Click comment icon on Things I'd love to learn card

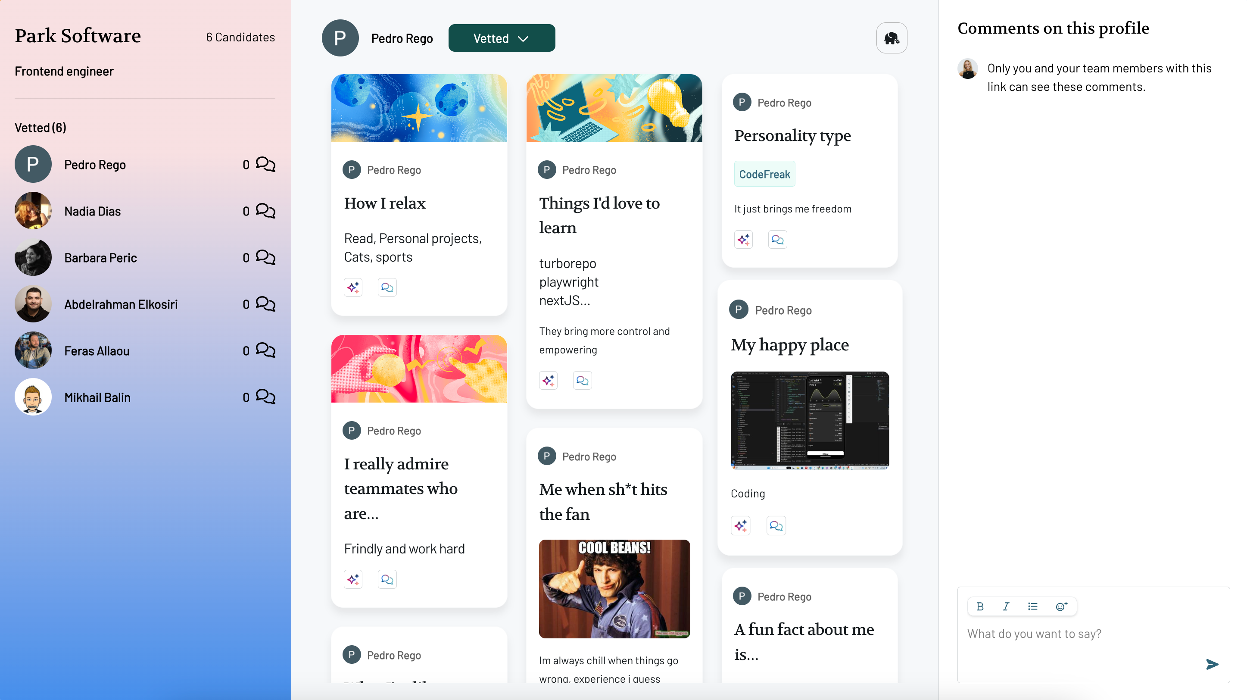tap(582, 381)
